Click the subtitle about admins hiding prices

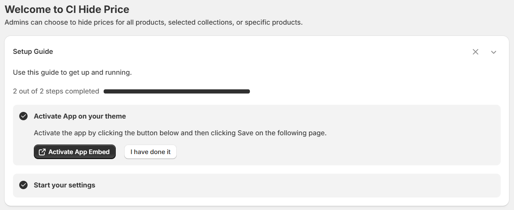point(153,22)
